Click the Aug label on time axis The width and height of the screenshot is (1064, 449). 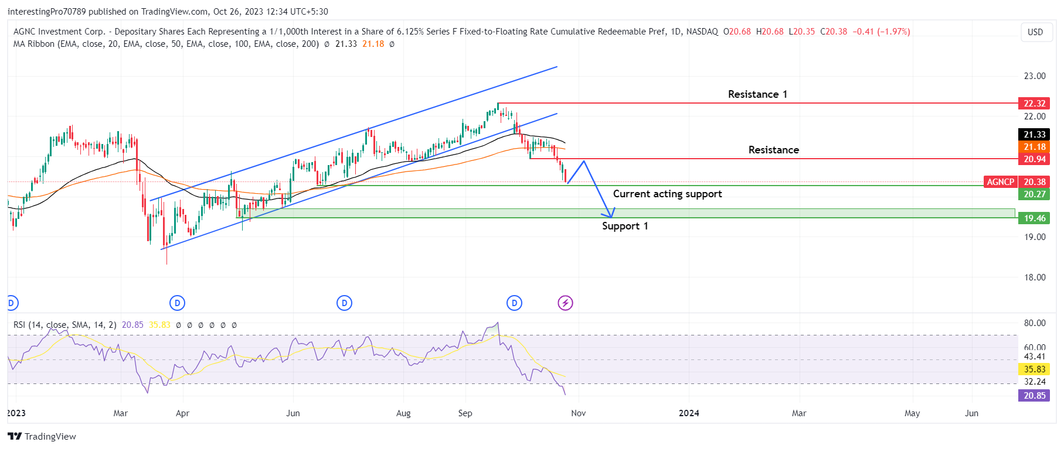pos(403,413)
